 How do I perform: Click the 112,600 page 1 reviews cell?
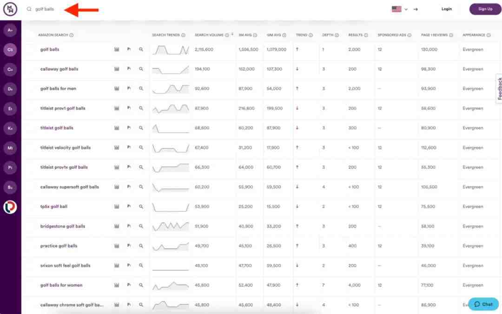click(429, 148)
